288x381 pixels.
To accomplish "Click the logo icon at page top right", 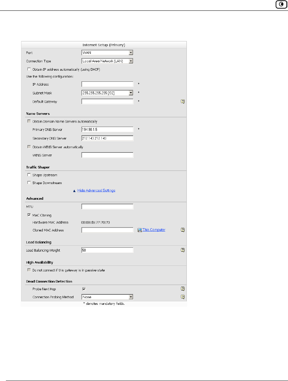I will (281, 5).
